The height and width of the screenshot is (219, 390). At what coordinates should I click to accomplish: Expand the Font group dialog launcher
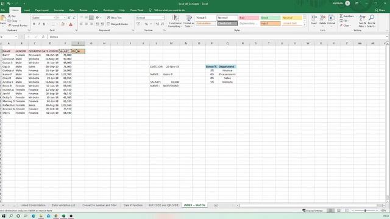coord(76,30)
